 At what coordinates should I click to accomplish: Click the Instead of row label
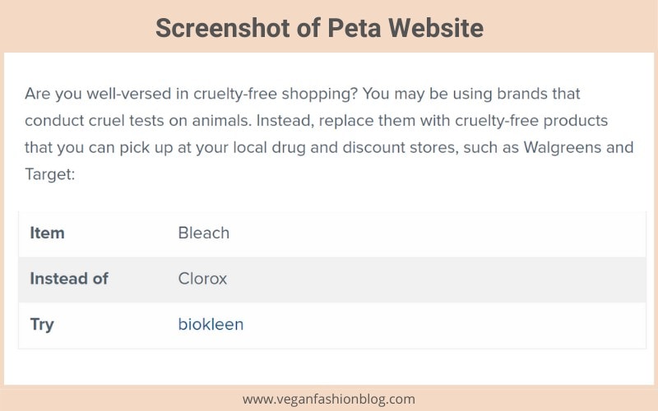click(69, 279)
